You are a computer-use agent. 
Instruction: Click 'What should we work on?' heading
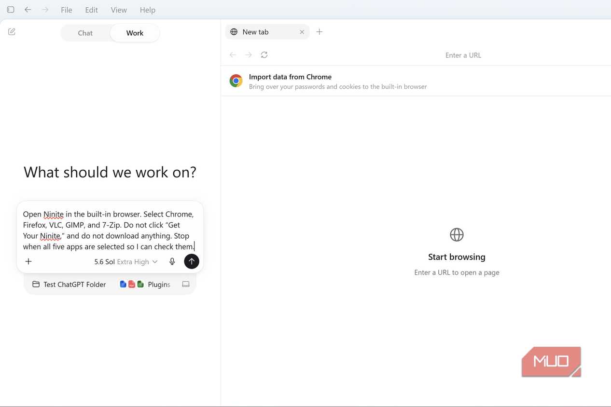110,172
